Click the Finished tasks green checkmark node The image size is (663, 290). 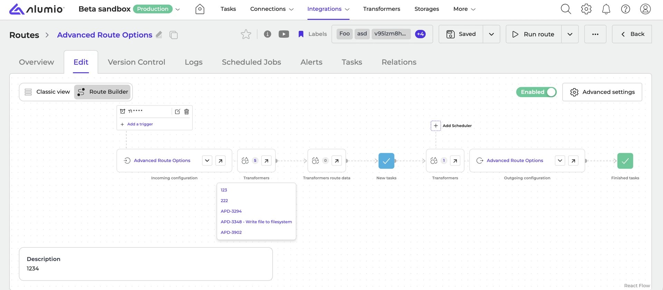(625, 161)
